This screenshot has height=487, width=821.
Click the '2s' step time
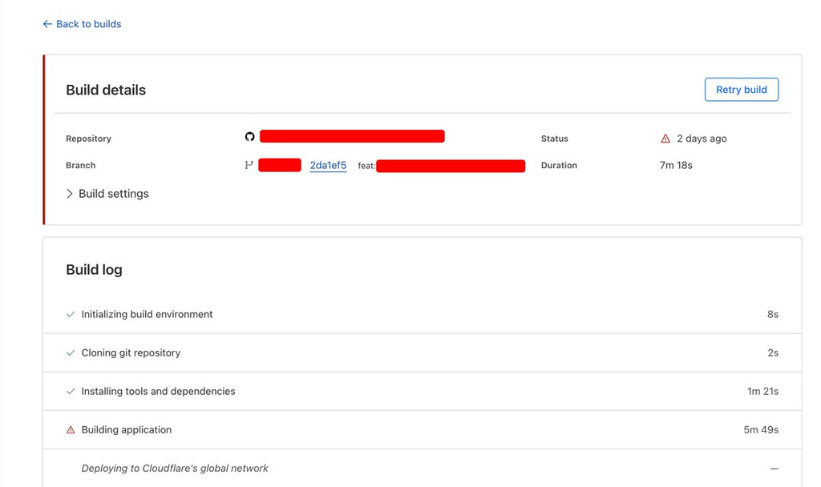coord(773,353)
